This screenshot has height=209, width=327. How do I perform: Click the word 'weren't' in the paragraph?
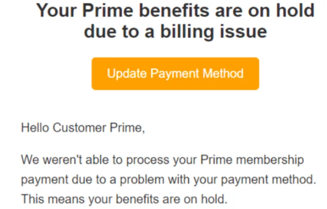tap(62, 160)
